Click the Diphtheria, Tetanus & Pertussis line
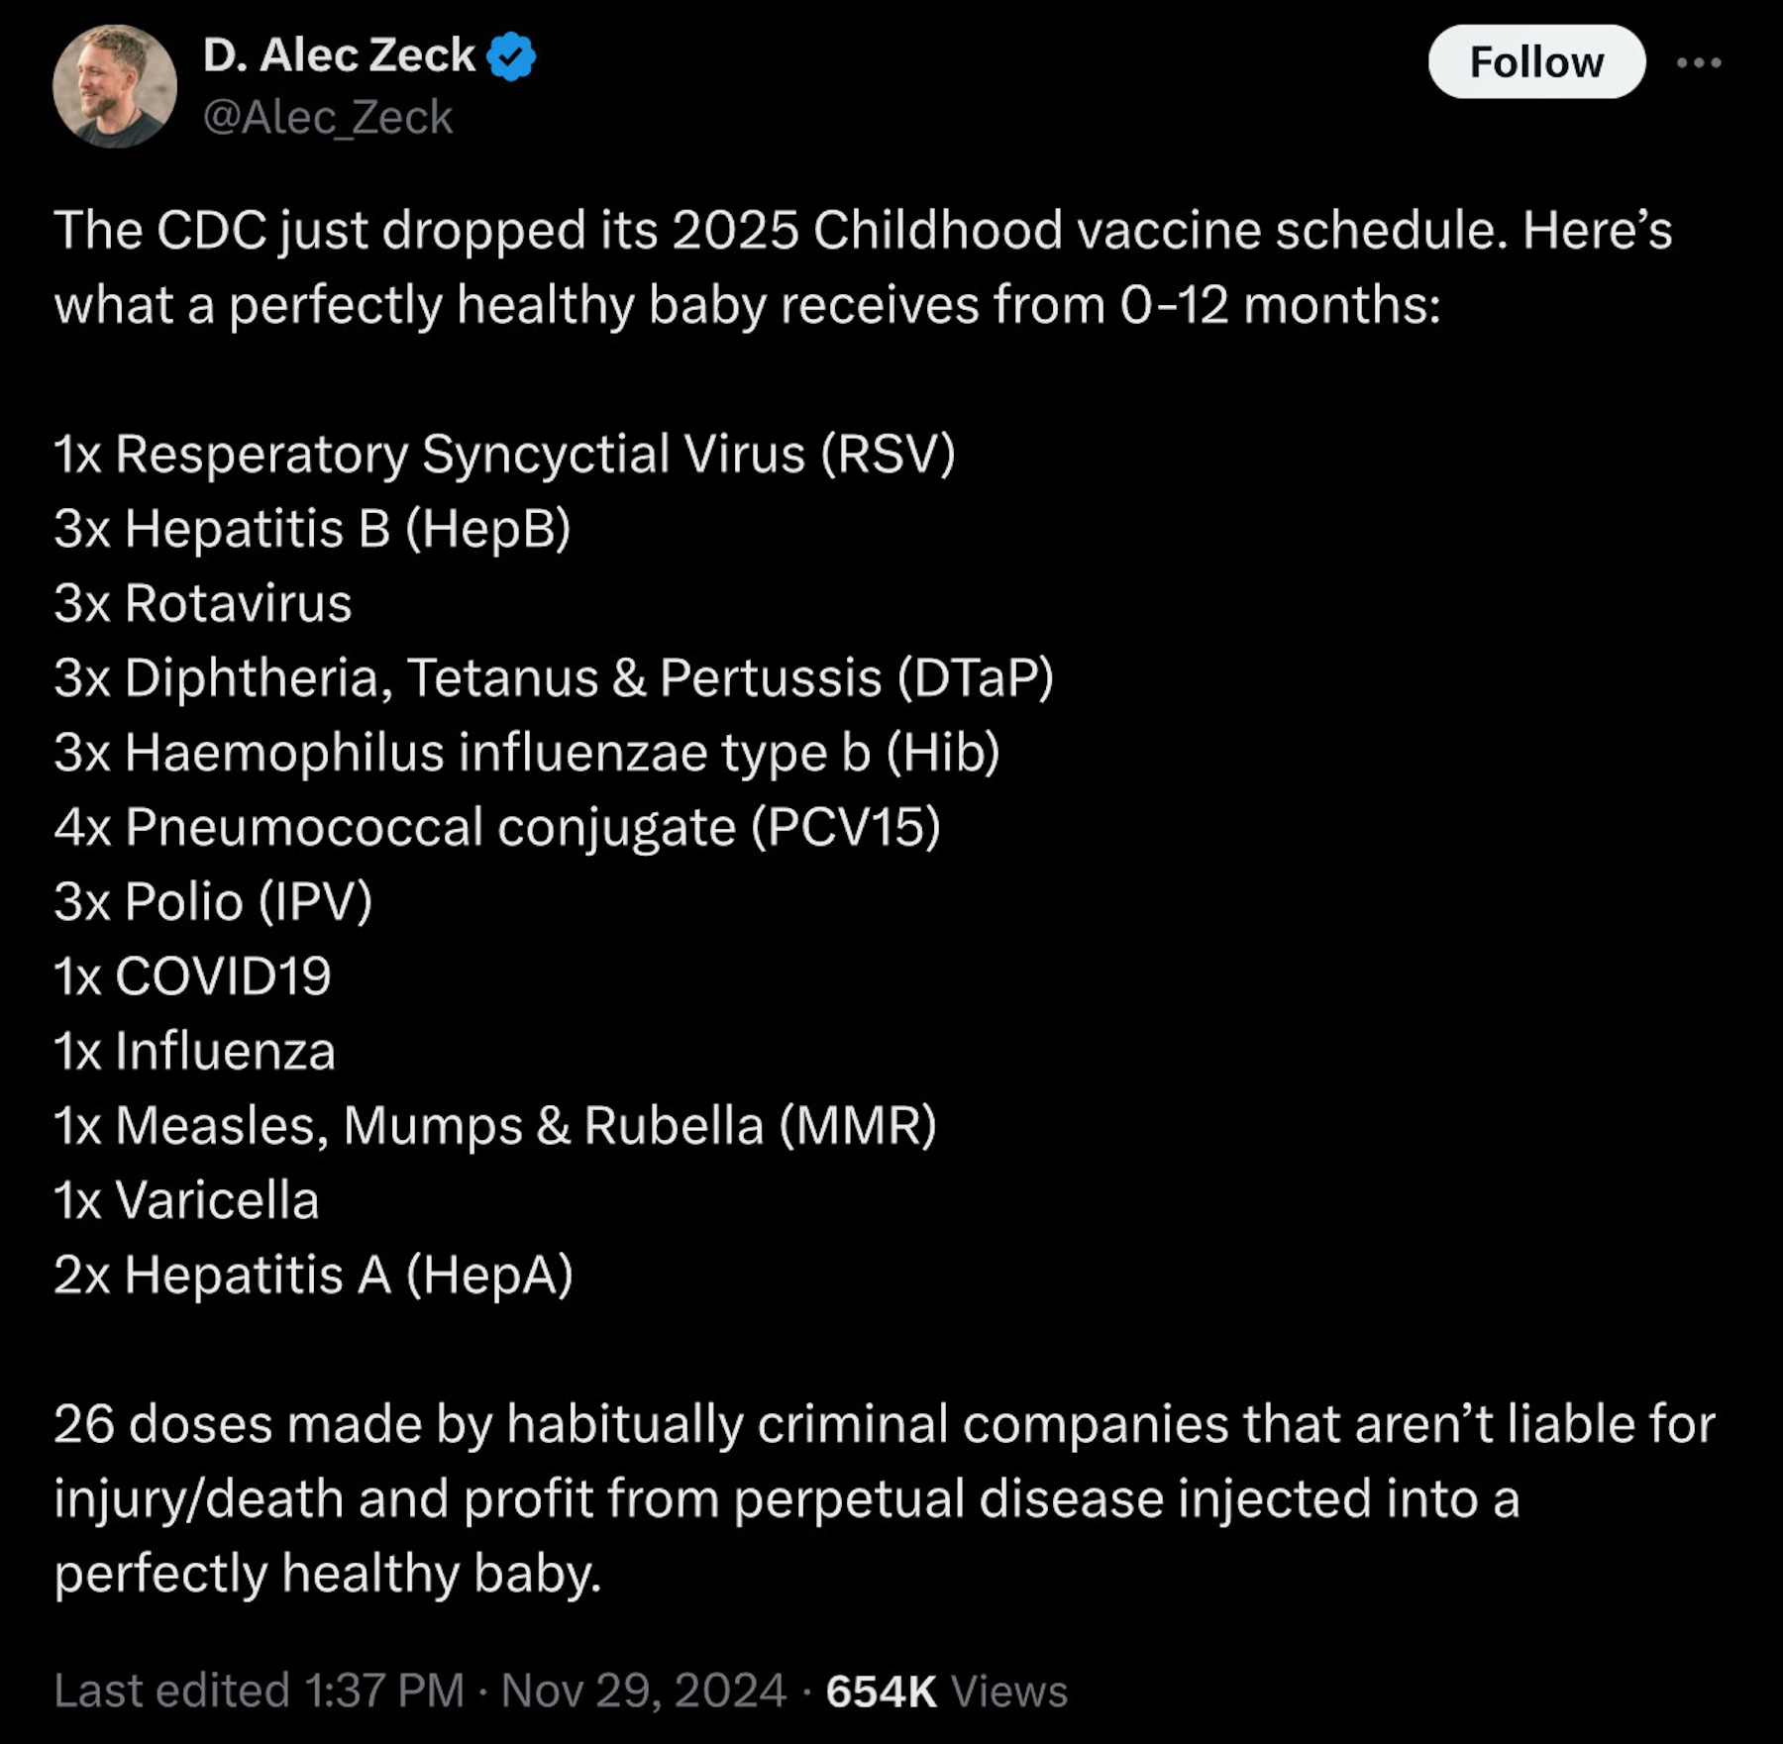This screenshot has height=1744, width=1783. (x=555, y=678)
